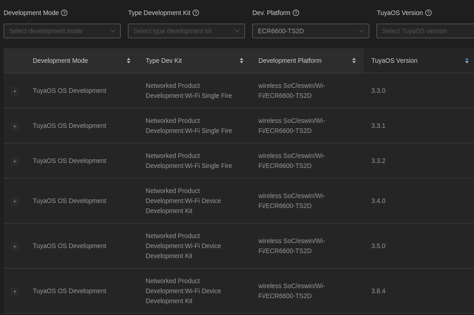This screenshot has height=315, width=474.
Task: Expand the row for version 3.3.1
Action: tap(15, 126)
